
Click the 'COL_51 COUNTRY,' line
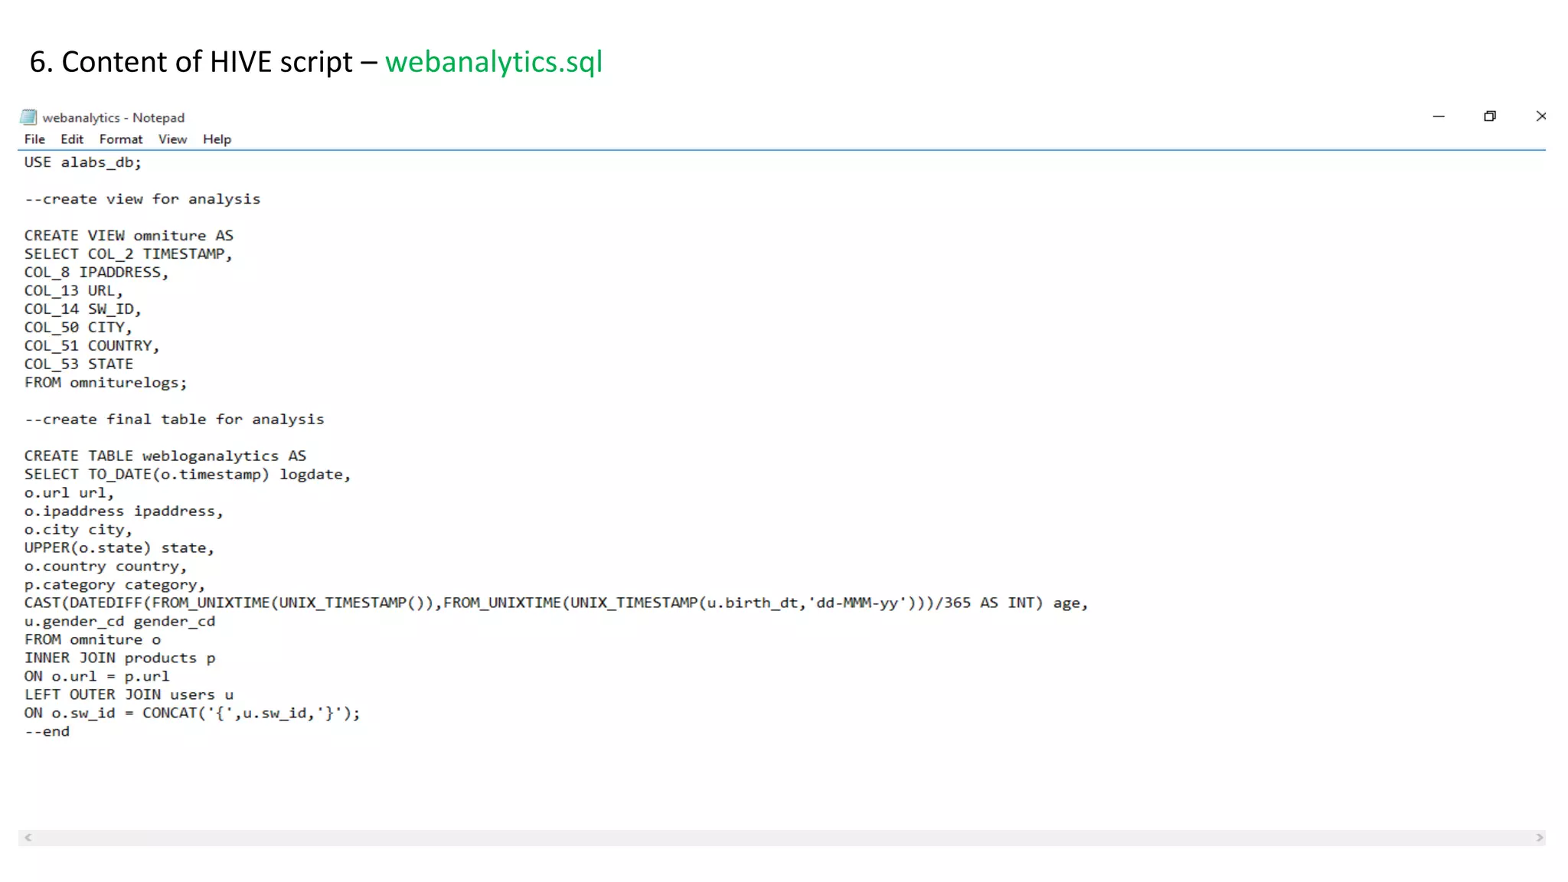tap(92, 346)
